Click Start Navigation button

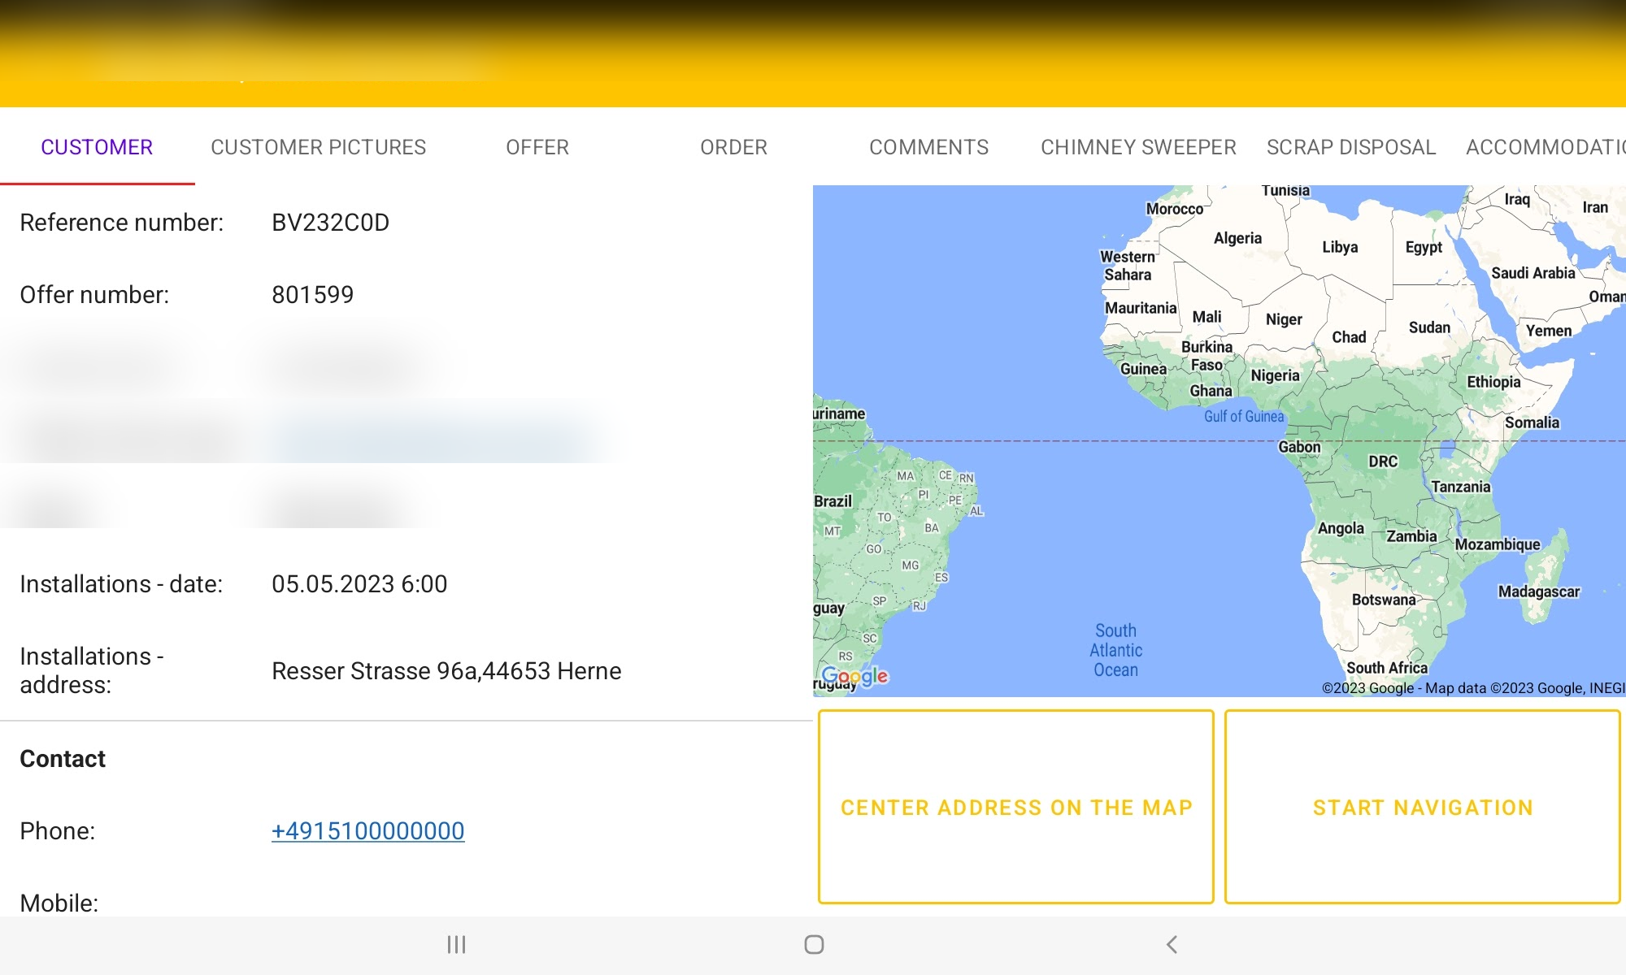(1423, 807)
